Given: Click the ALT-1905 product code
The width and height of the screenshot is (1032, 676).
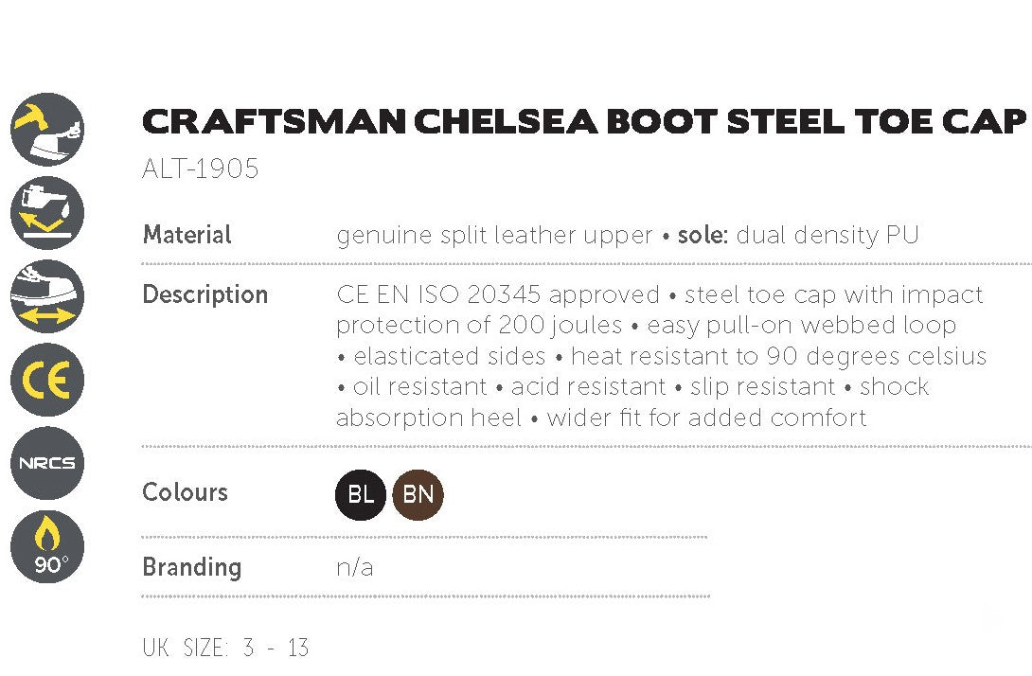Looking at the screenshot, I should click(x=200, y=169).
